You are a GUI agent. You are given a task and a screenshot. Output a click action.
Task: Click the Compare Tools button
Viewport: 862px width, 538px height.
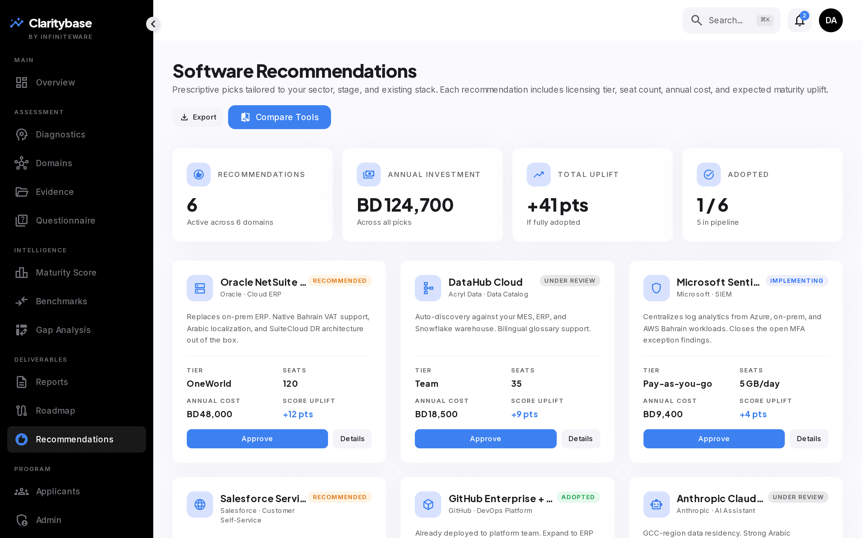tap(279, 117)
